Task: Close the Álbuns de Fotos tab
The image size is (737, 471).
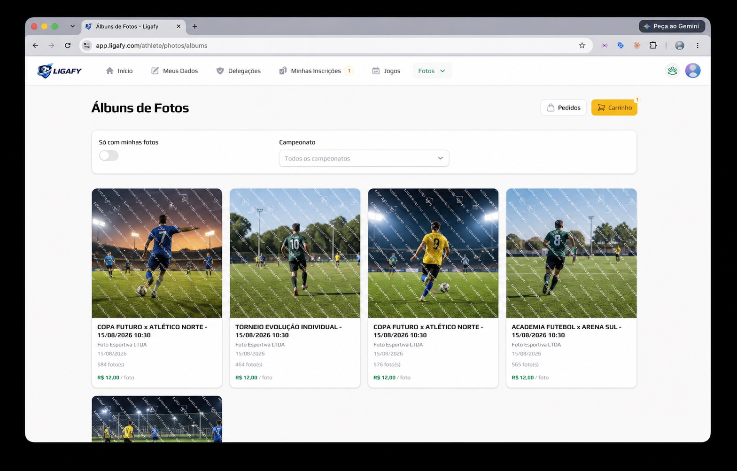Action: (x=178, y=26)
